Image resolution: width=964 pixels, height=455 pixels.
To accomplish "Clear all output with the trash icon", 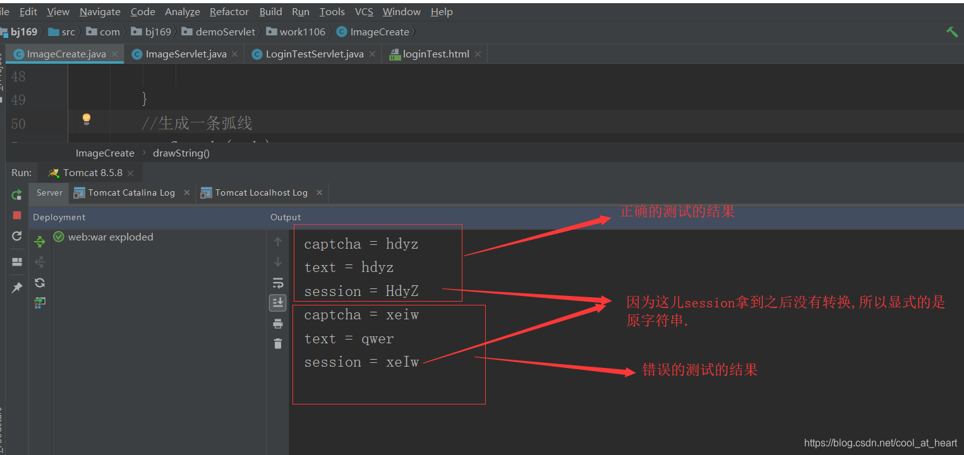I will click(x=278, y=344).
